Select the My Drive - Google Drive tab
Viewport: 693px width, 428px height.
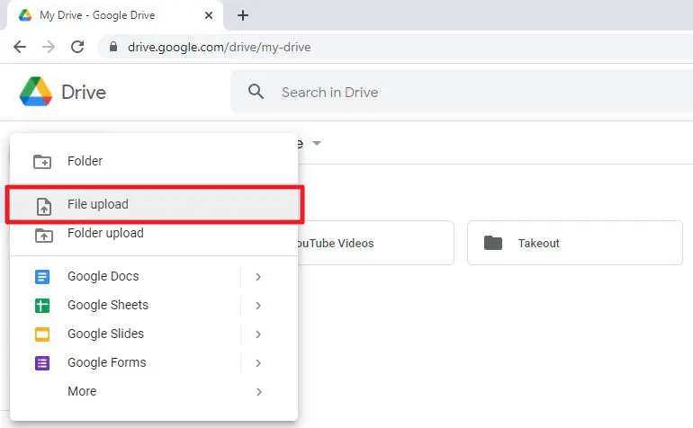tap(115, 15)
